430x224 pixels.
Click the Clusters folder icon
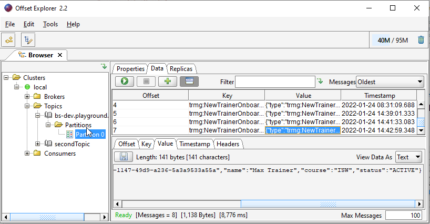point(16,77)
